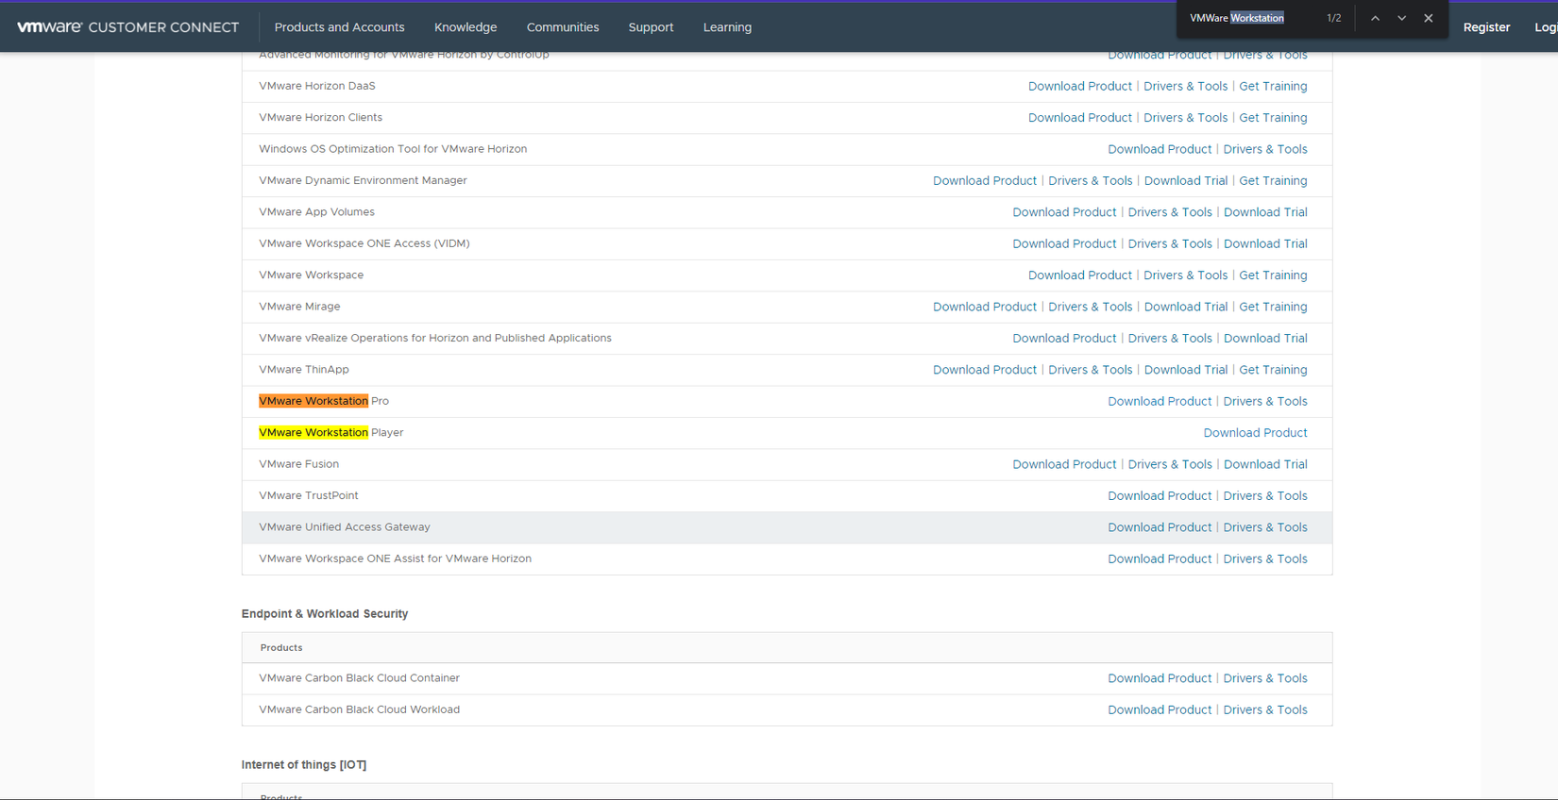Screen dimensions: 1558x800
Task: Download Product for Workspace ONE Assist for Horizon
Action: pos(1160,559)
